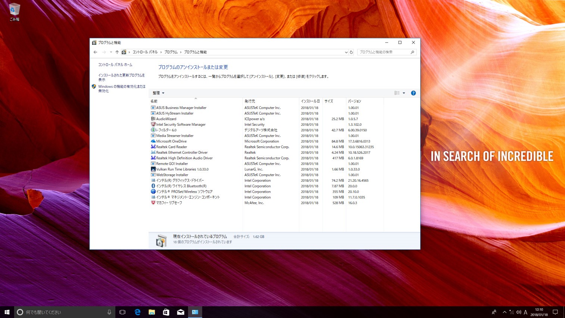Image resolution: width=565 pixels, height=318 pixels.
Task: Launch Microsoft Edge from the taskbar
Action: point(137,312)
